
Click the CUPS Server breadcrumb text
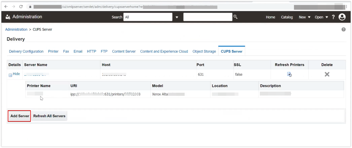click(x=42, y=29)
